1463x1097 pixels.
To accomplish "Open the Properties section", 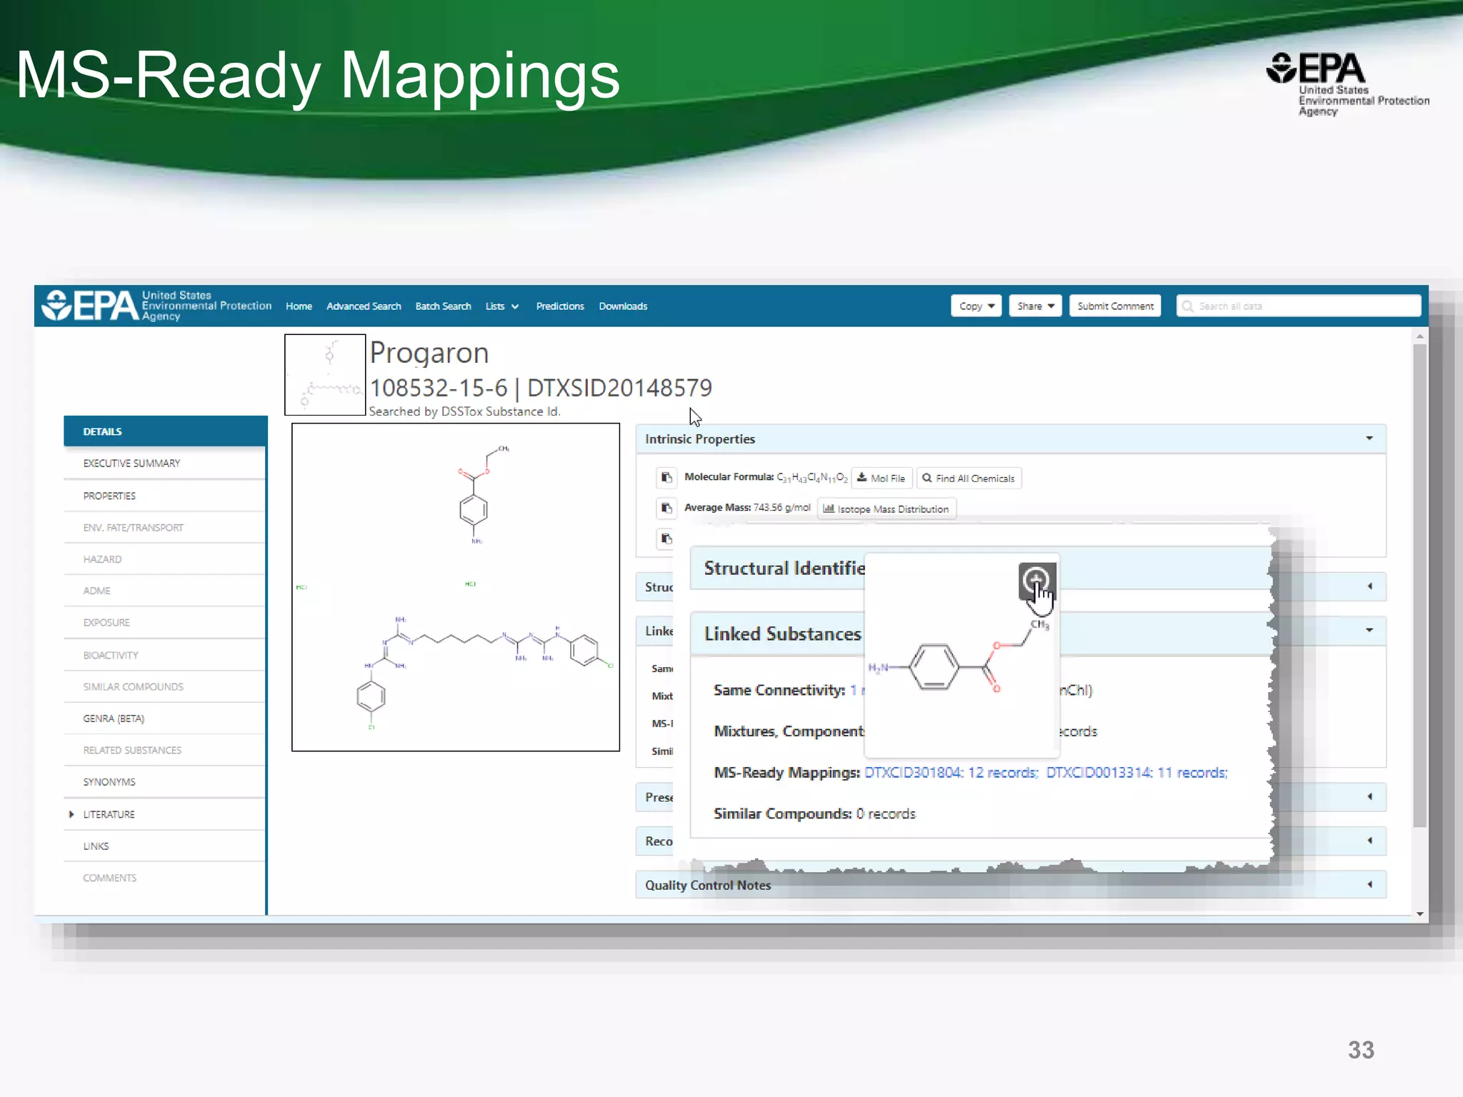I will (164, 496).
